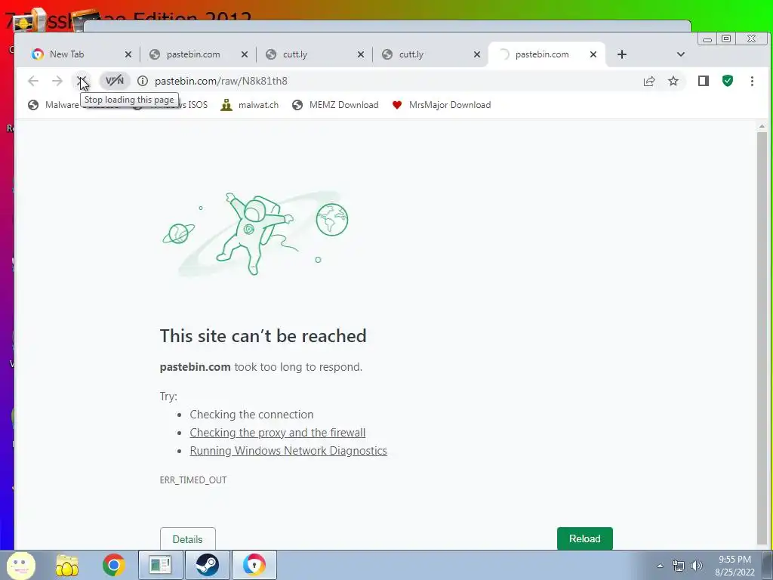Open the active browser taskbar icon
Viewport: 773px width, 580px height.
[x=254, y=565]
